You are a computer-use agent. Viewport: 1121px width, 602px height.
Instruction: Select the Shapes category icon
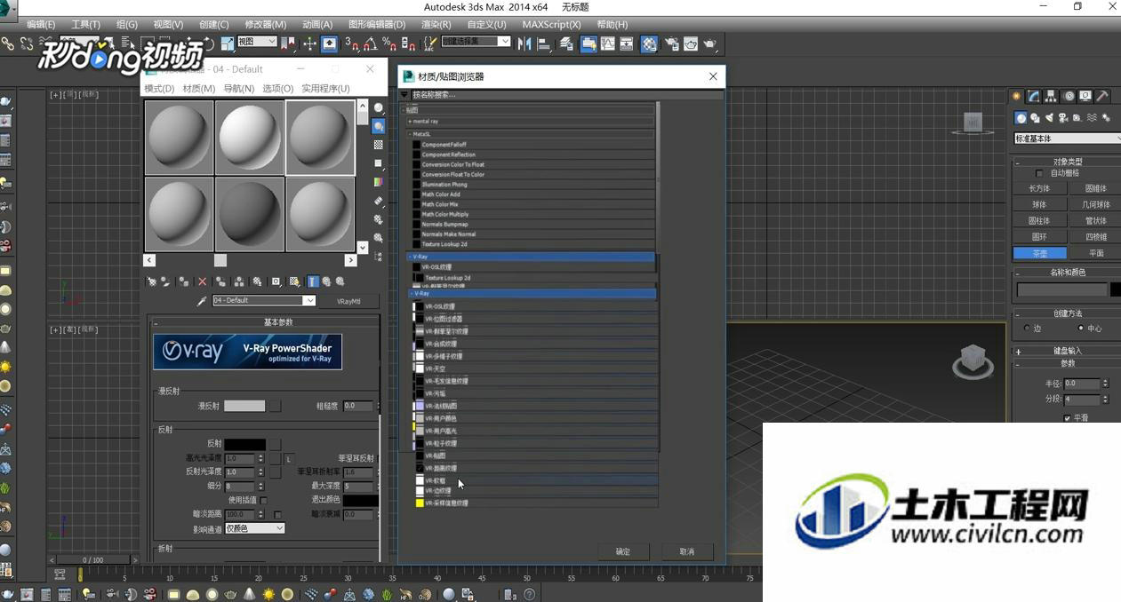coord(1036,117)
